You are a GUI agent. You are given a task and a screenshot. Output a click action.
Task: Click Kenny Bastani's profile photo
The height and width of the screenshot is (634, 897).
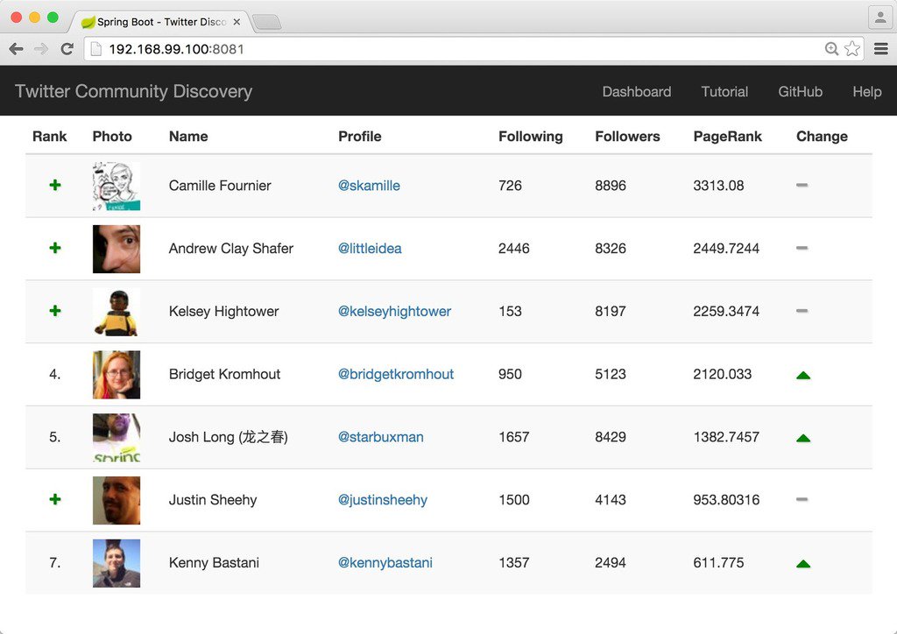click(117, 563)
